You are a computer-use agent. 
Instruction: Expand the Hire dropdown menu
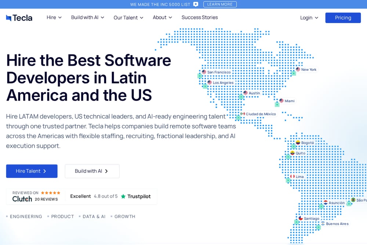[54, 17]
